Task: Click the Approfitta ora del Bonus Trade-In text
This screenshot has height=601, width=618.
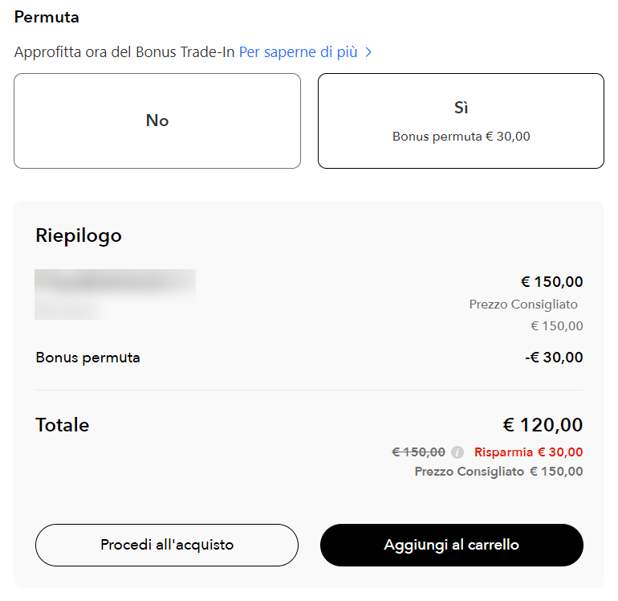Action: click(x=124, y=52)
